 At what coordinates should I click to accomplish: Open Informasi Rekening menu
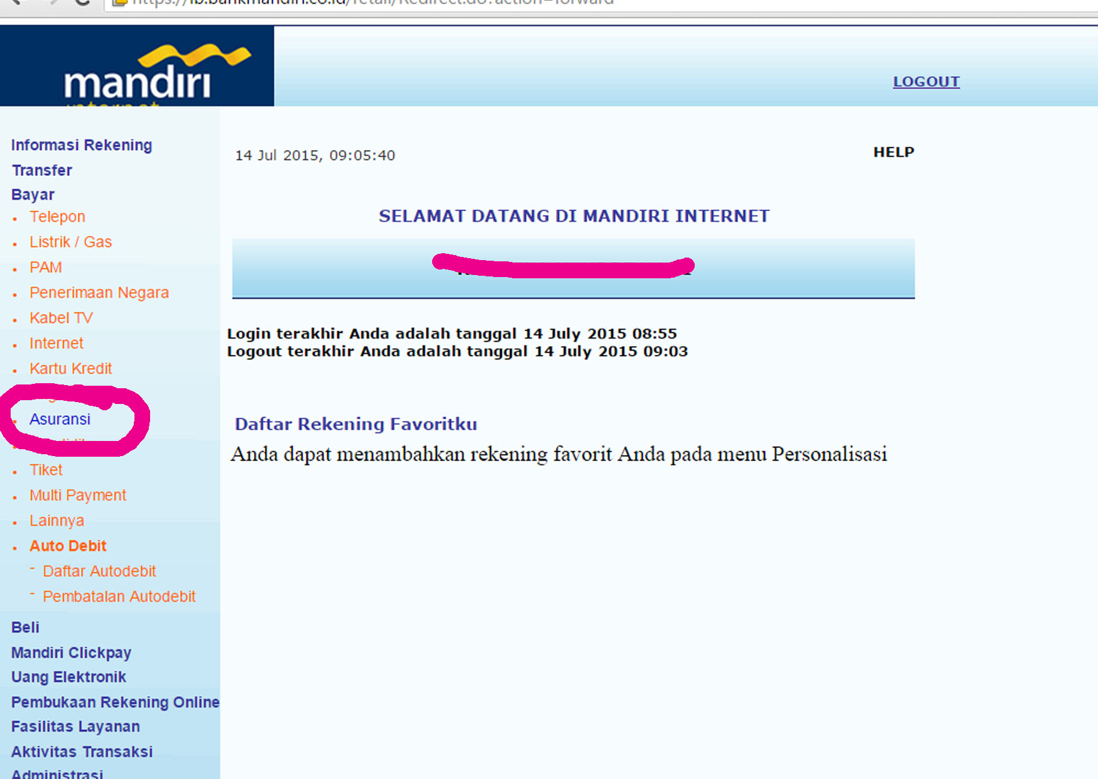[82, 145]
